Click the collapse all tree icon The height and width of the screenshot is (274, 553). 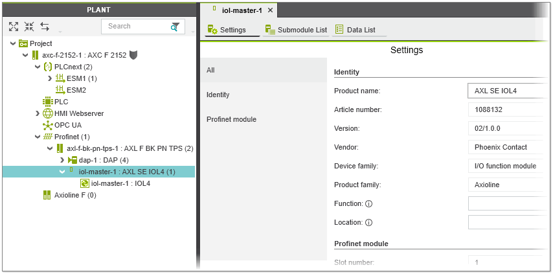tap(29, 27)
